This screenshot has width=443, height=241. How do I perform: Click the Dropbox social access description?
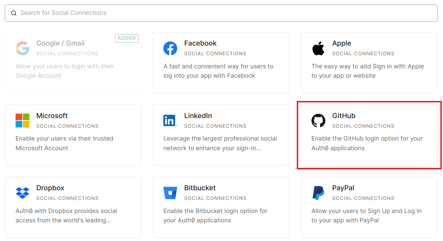[x=66, y=215]
